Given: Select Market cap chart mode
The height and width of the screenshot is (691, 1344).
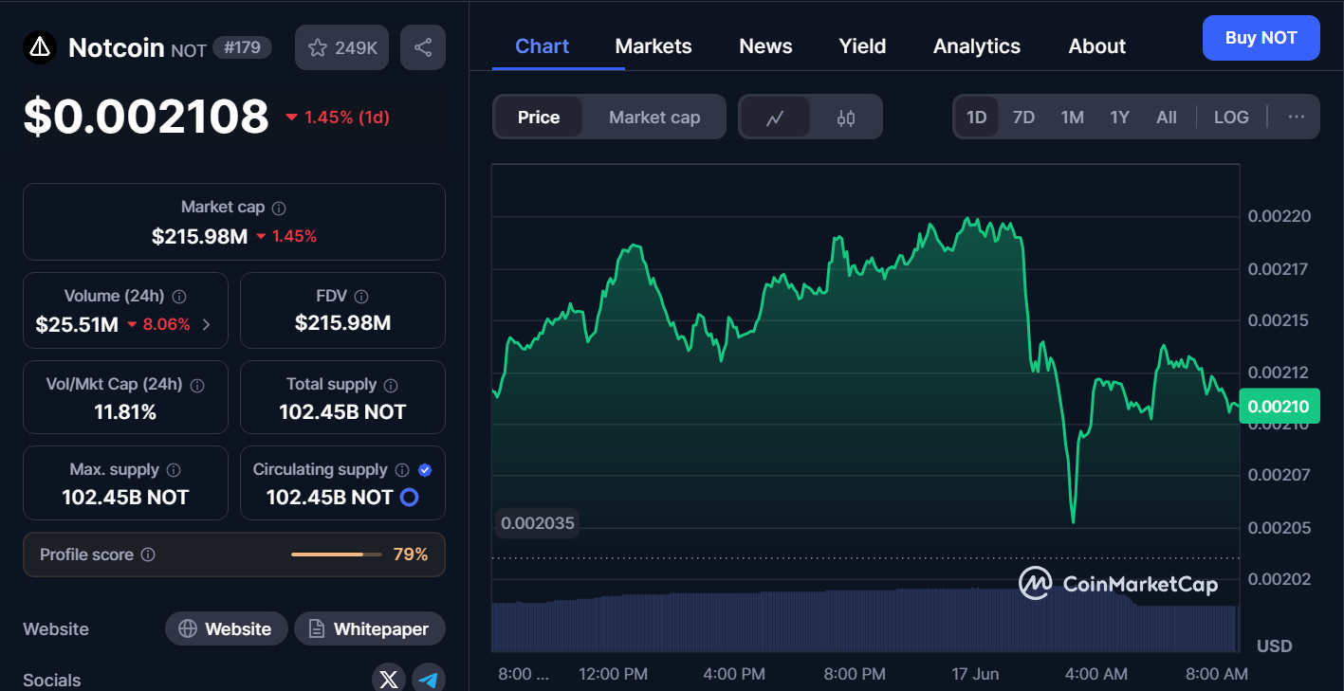Looking at the screenshot, I should coord(654,118).
